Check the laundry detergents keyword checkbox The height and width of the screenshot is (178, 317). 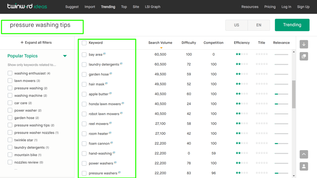84,64
